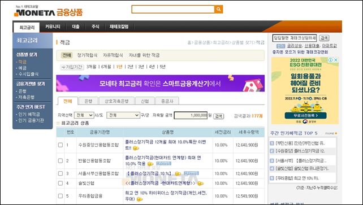Viewport: 363px width, 205px height.
Task: Click the orange search magnifier icon
Action: (219, 9)
